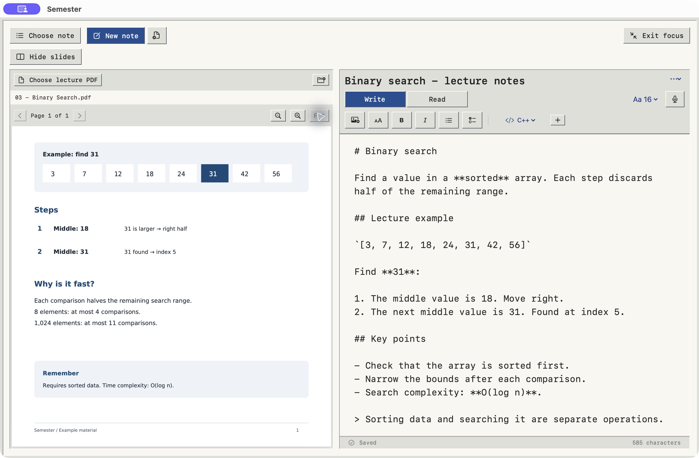Click the 'Find **31**:' line in editor
This screenshot has width=699, height=458.
pos(387,272)
